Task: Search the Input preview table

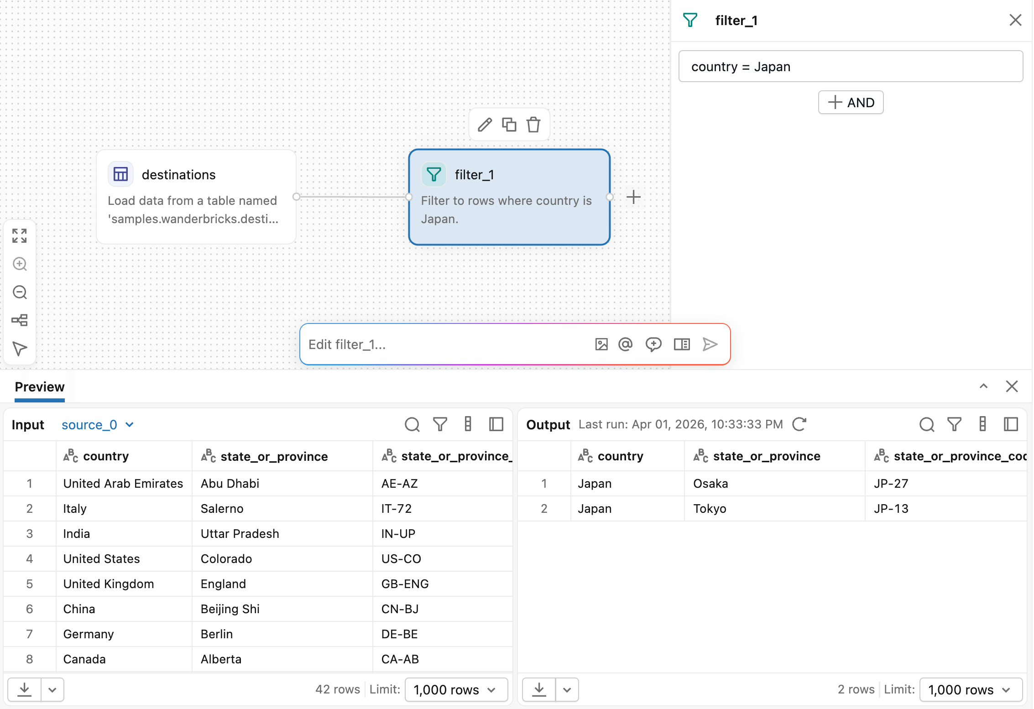Action: (x=412, y=424)
